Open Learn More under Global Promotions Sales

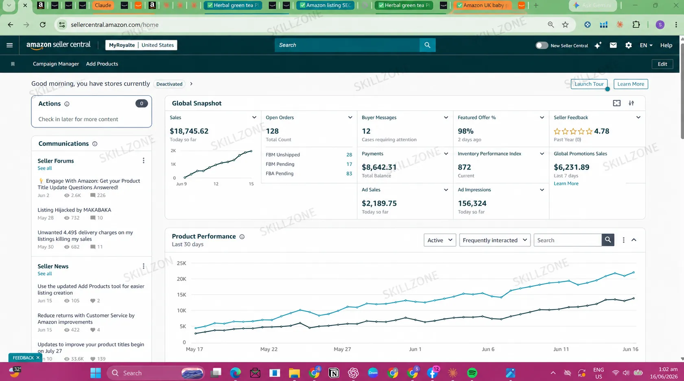566,184
